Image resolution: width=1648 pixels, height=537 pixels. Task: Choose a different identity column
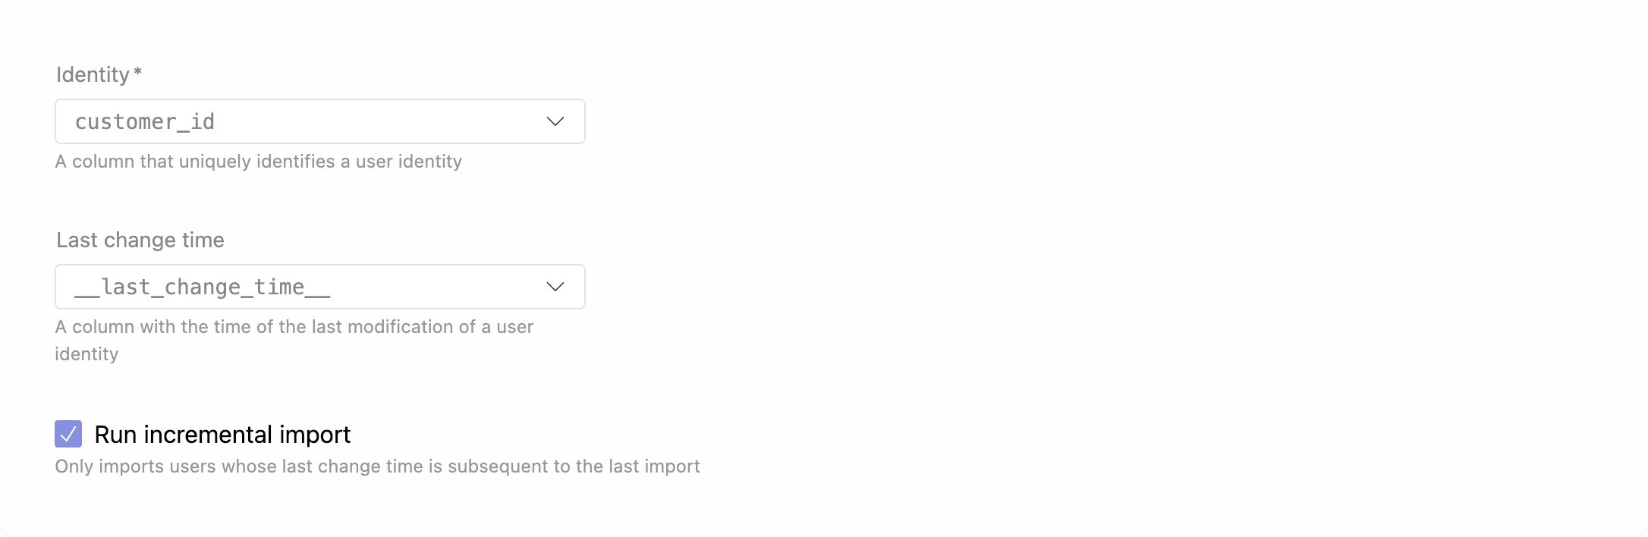pos(319,121)
